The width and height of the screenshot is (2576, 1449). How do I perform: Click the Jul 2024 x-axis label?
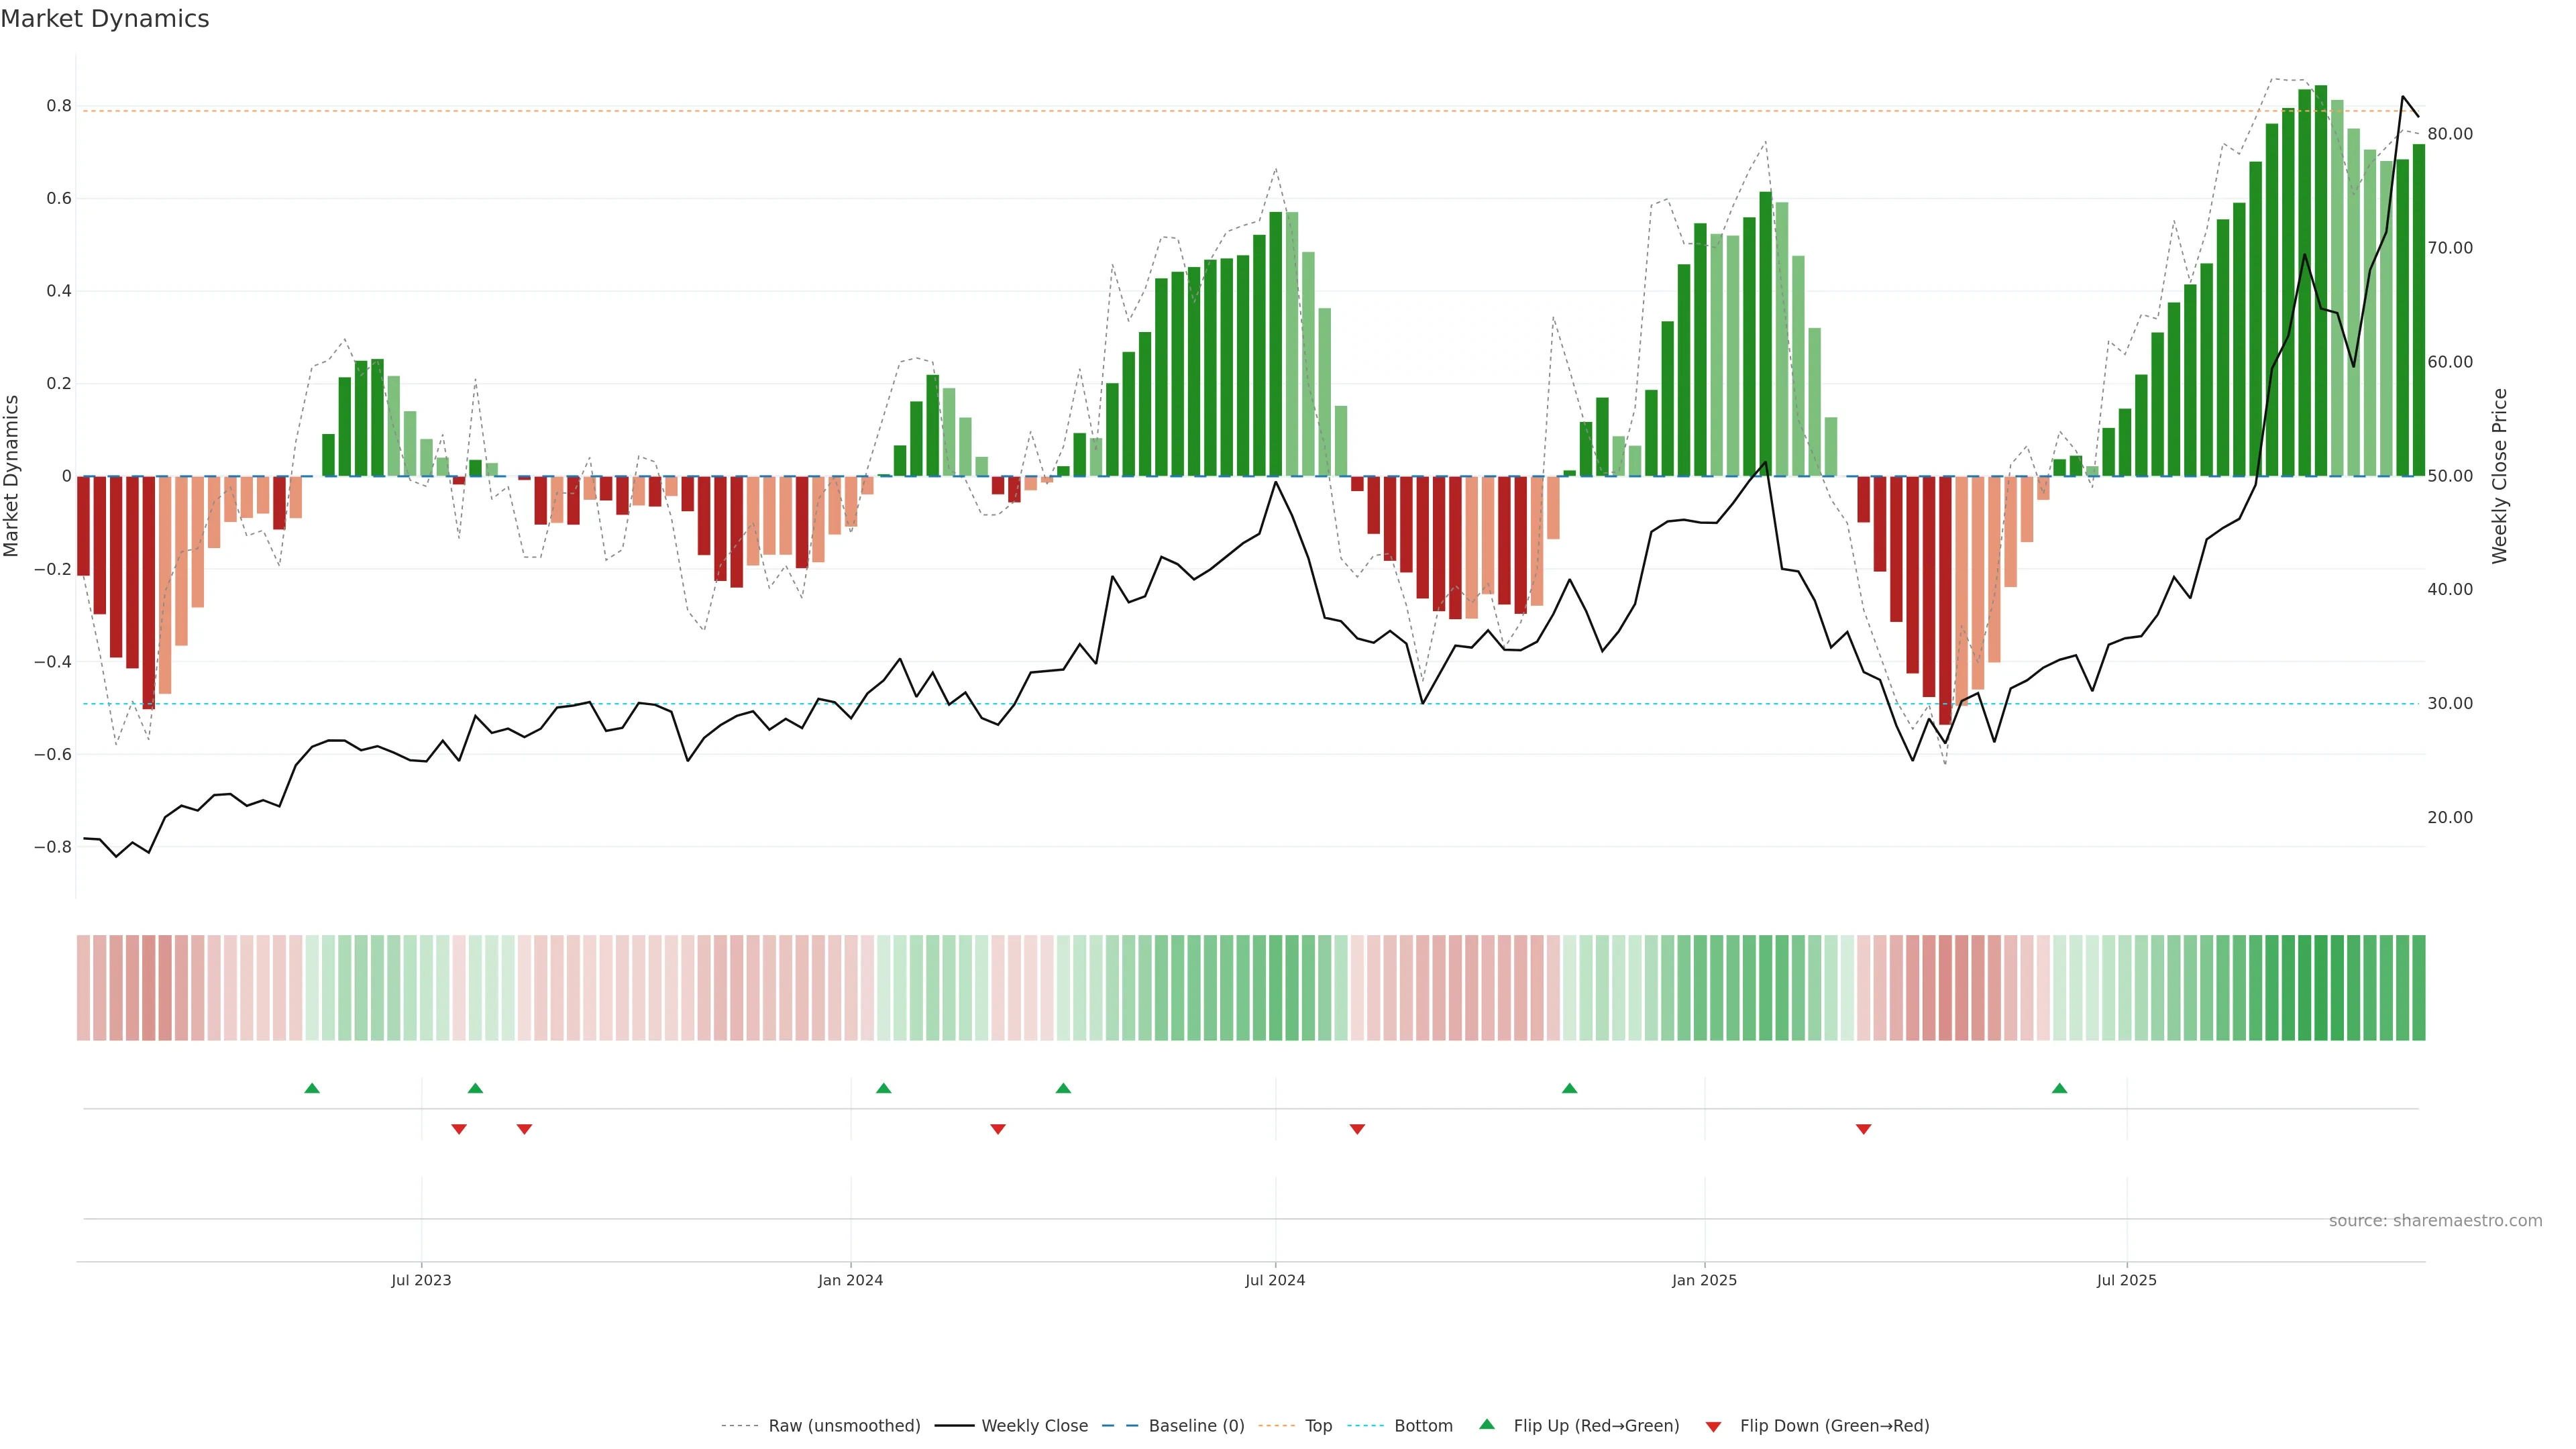[x=1275, y=1281]
